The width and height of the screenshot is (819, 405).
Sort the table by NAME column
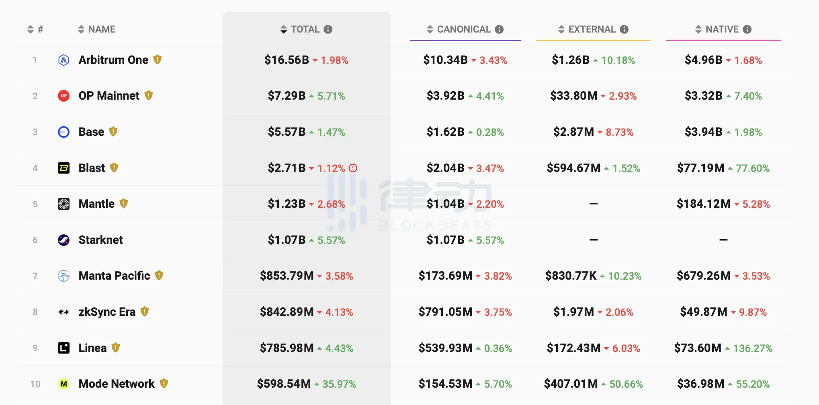(x=96, y=29)
